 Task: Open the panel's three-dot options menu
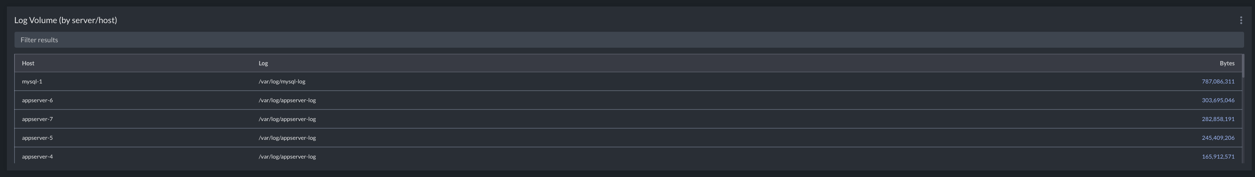(x=1241, y=20)
